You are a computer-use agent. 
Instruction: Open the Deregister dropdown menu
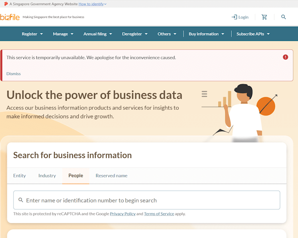[135, 34]
